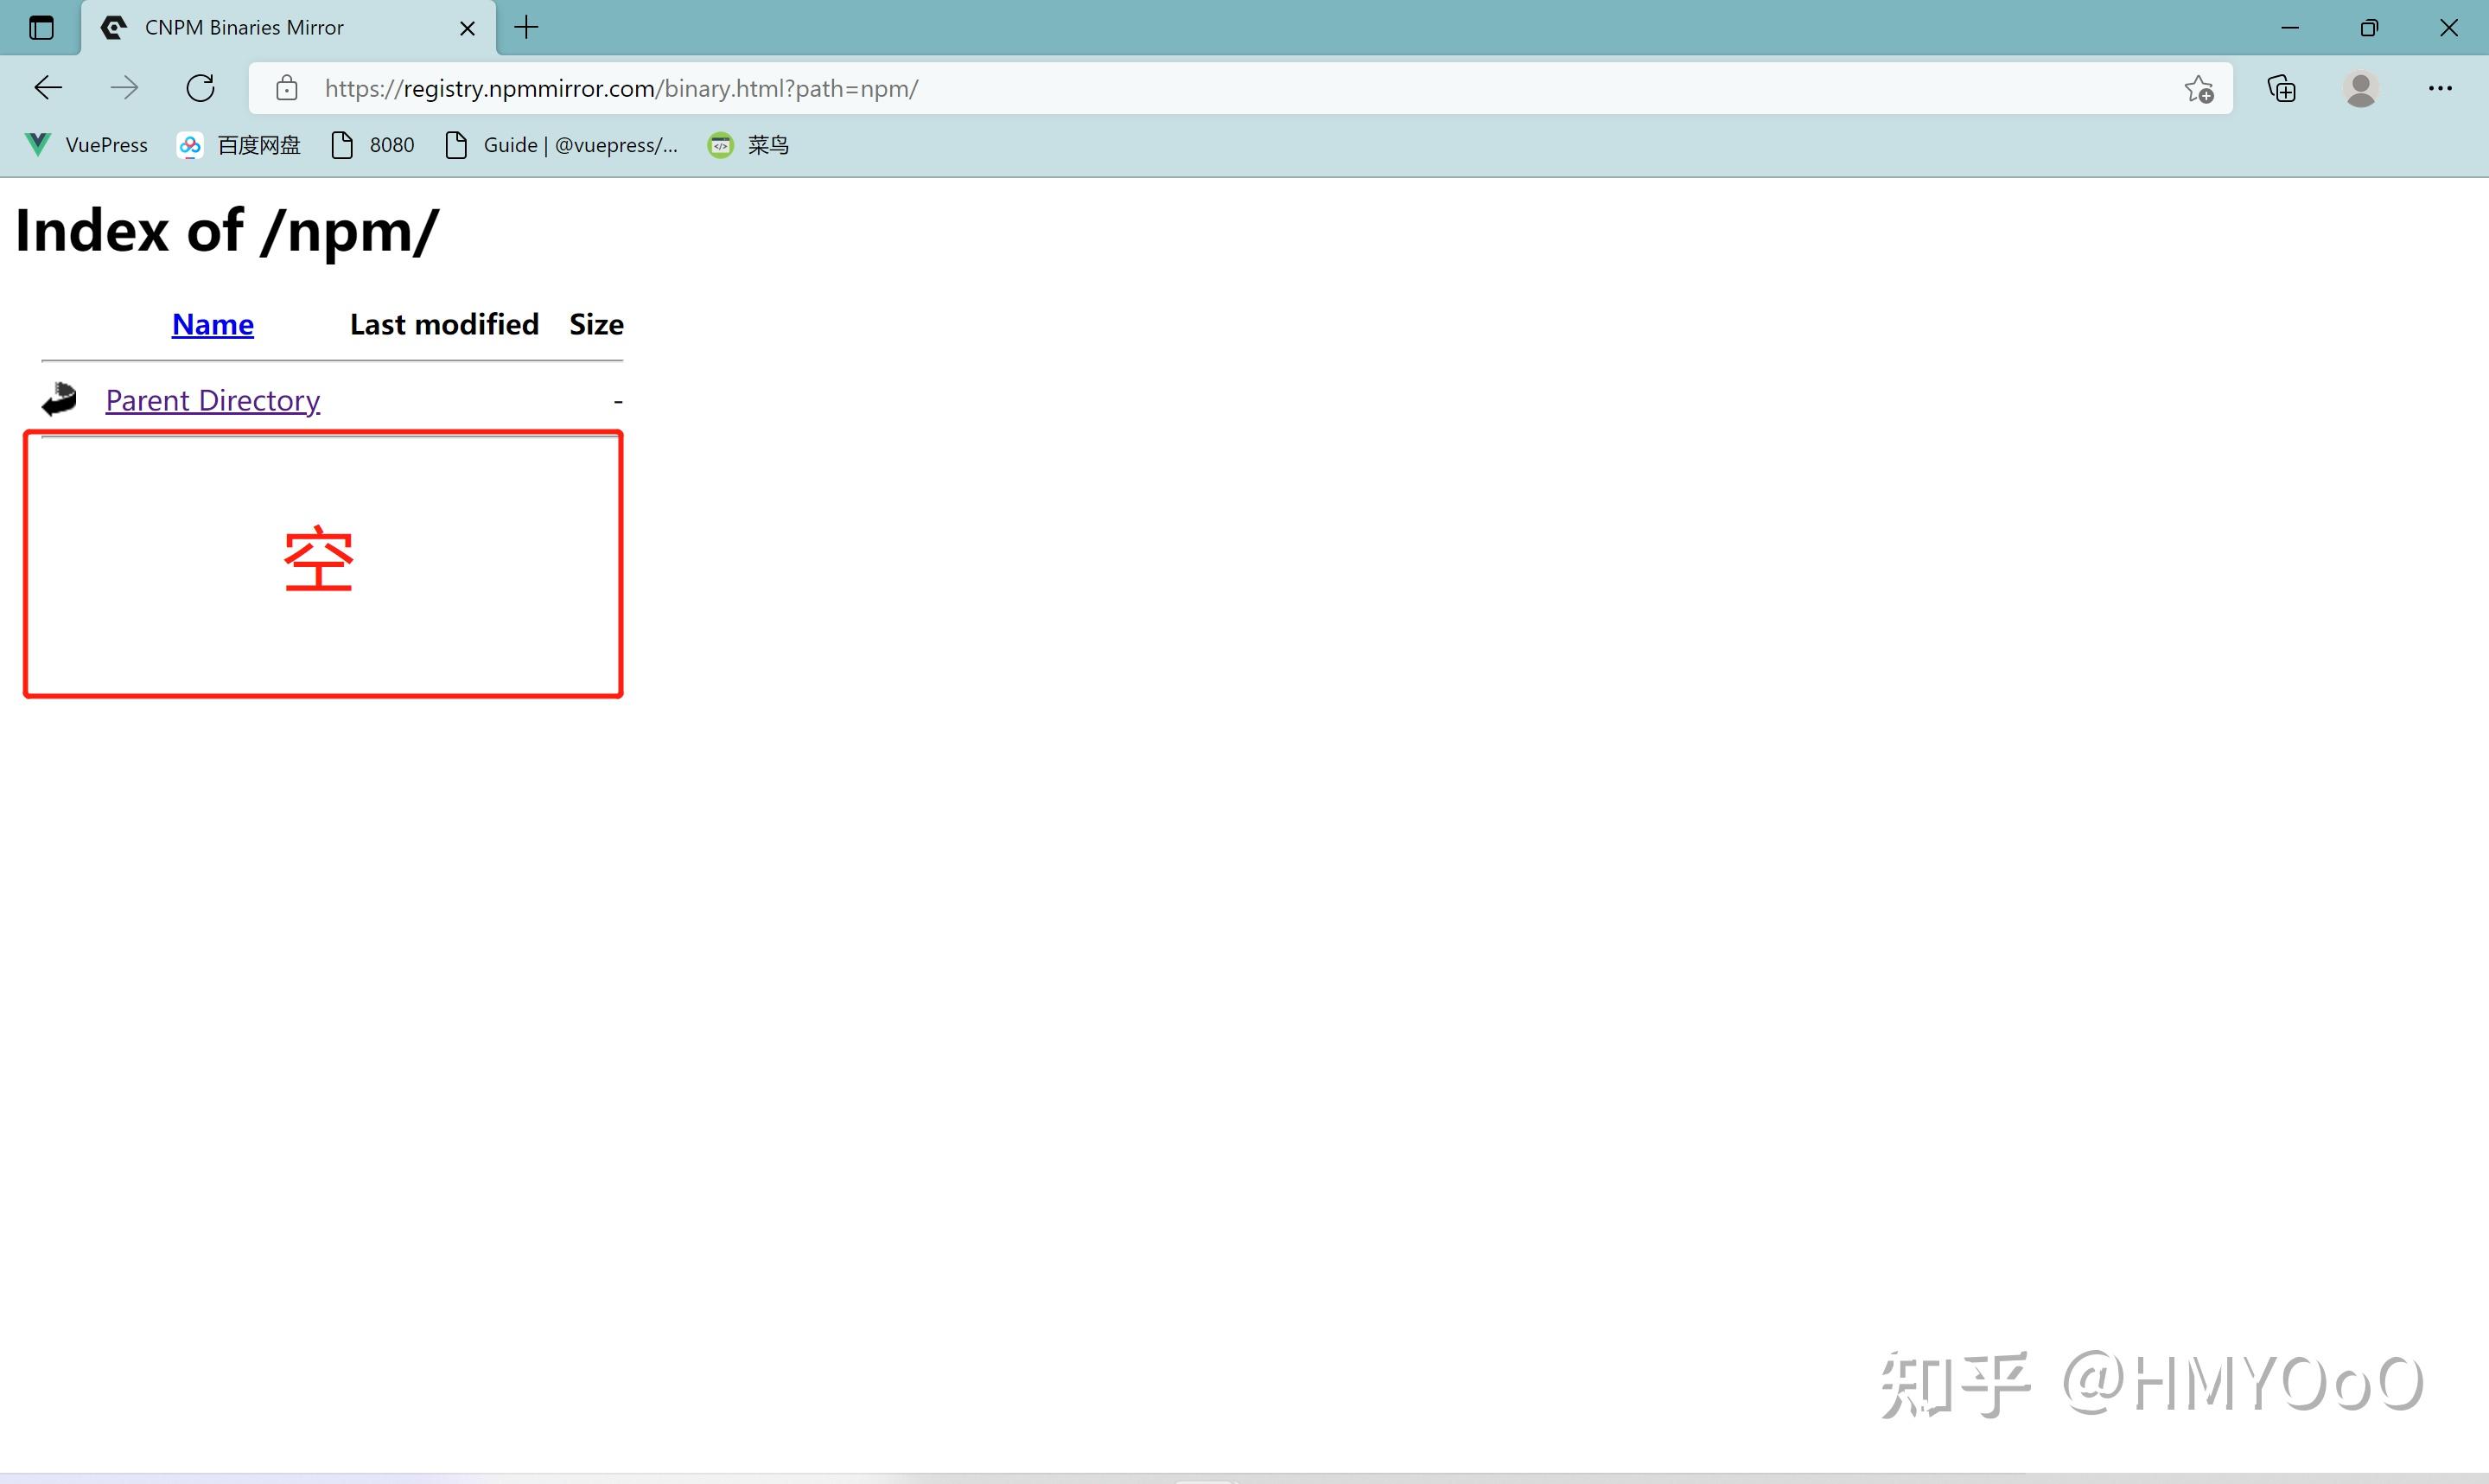Reload the page with refresh icon
Viewport: 2489px width, 1484px height.
coord(201,88)
